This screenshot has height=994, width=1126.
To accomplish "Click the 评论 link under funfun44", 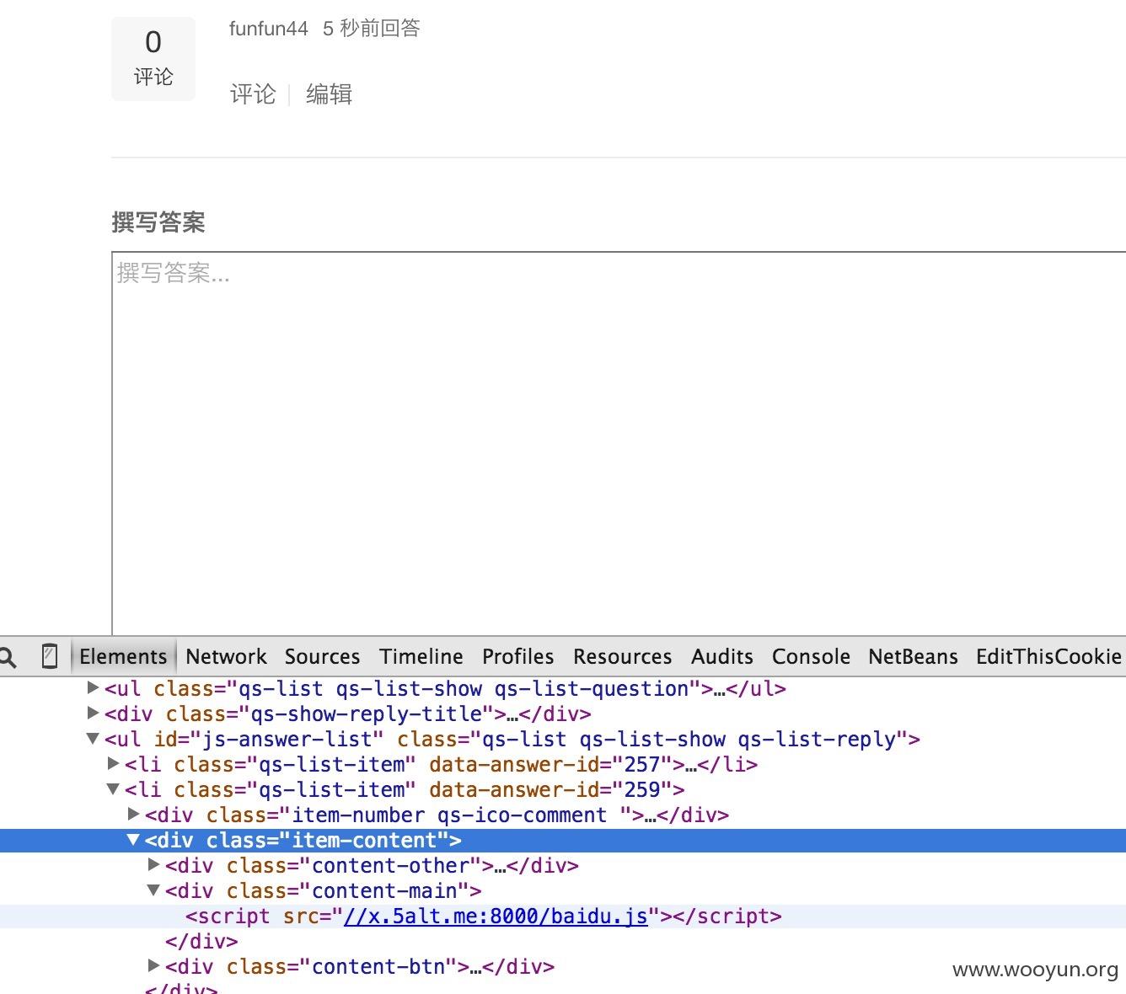I will [253, 94].
